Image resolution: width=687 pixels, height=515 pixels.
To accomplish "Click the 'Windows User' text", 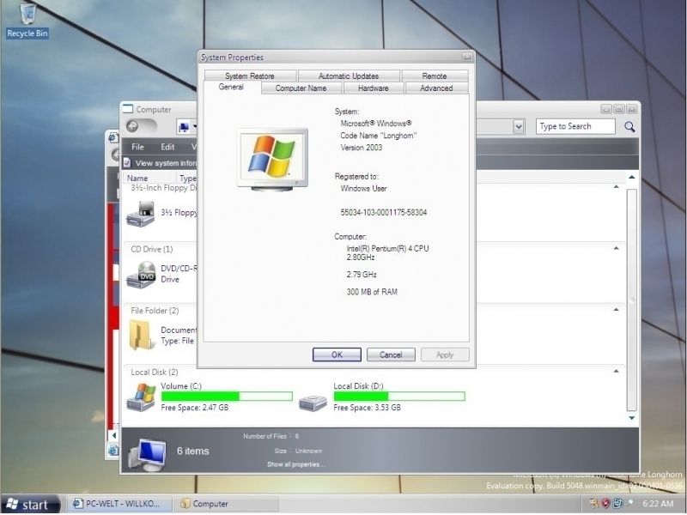I will click(363, 189).
